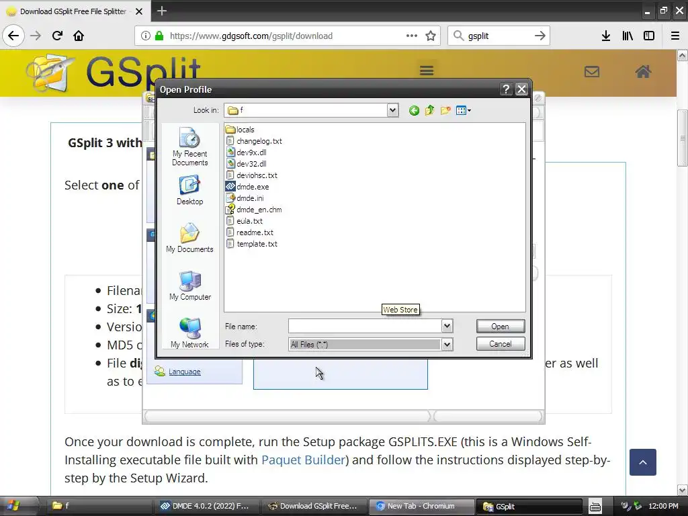The image size is (688, 516).
Task: Click scrollbar down arrow on page
Action: tap(683, 490)
